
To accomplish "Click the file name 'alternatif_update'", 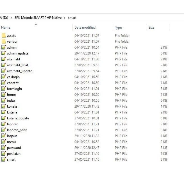I will [19, 71].
